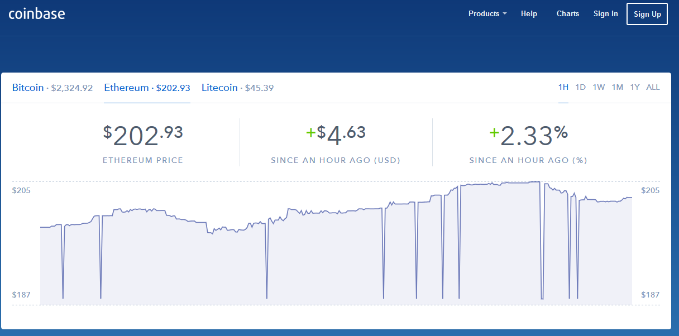This screenshot has height=336, width=679.
Task: Show the ALL time range
Action: pyautogui.click(x=653, y=87)
